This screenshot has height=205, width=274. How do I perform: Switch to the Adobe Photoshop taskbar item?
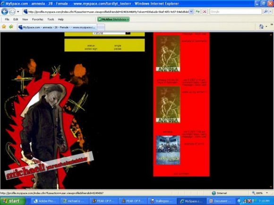[x=46, y=201]
